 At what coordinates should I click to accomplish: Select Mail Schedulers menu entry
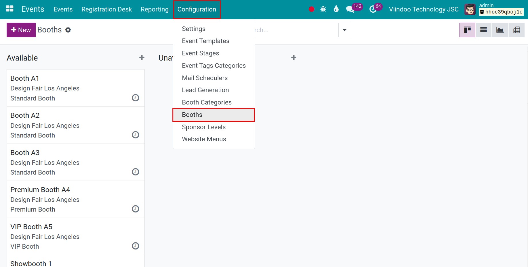tap(214, 78)
